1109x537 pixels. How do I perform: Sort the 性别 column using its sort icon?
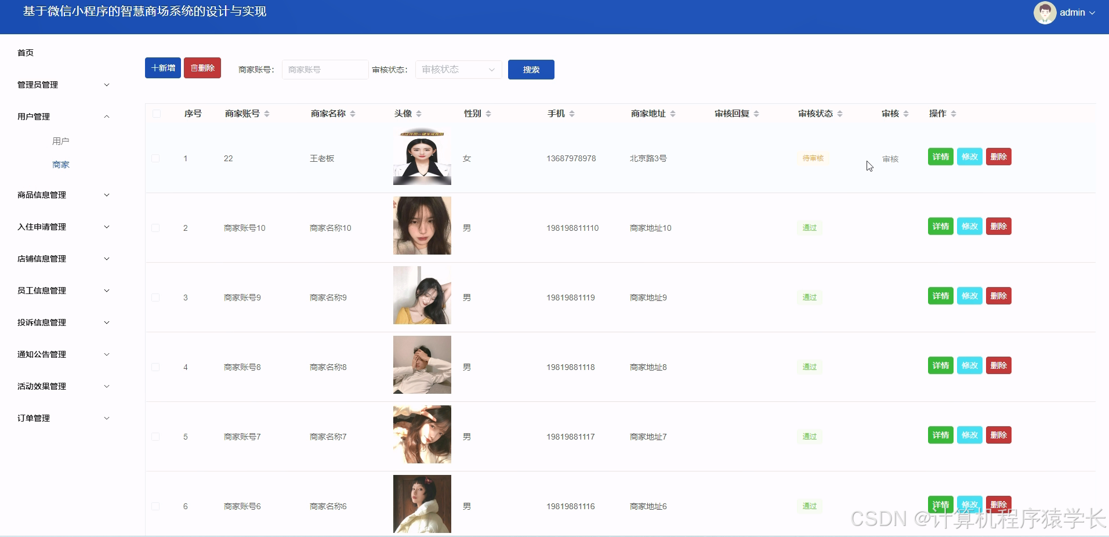pyautogui.click(x=489, y=114)
